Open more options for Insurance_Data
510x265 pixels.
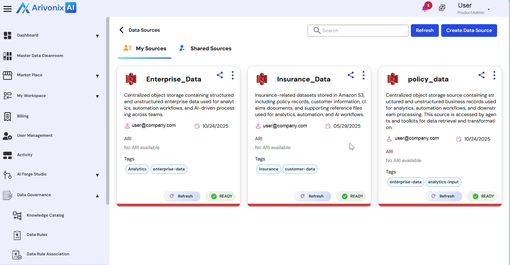click(x=364, y=75)
